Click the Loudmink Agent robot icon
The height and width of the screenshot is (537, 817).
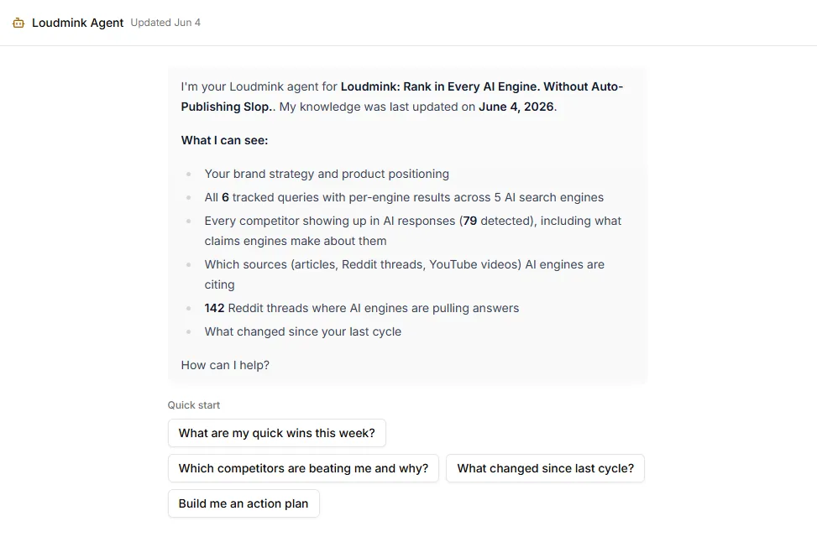pos(18,23)
